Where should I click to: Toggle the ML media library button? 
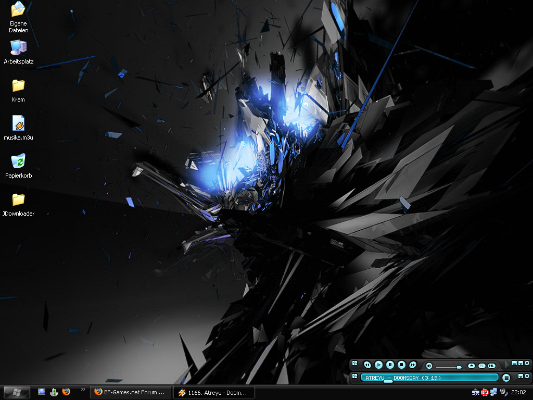[x=491, y=366]
